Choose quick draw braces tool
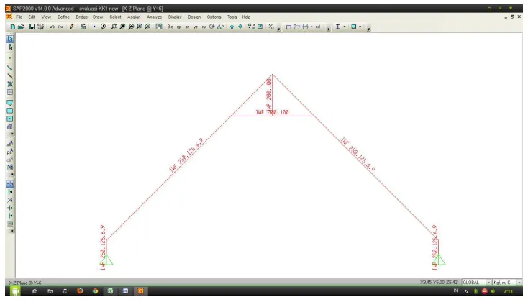 click(10, 84)
